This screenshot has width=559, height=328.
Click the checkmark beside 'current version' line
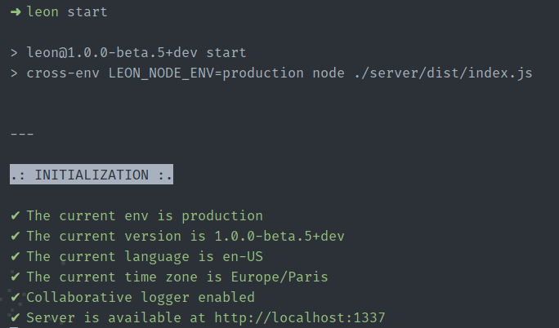(x=15, y=236)
